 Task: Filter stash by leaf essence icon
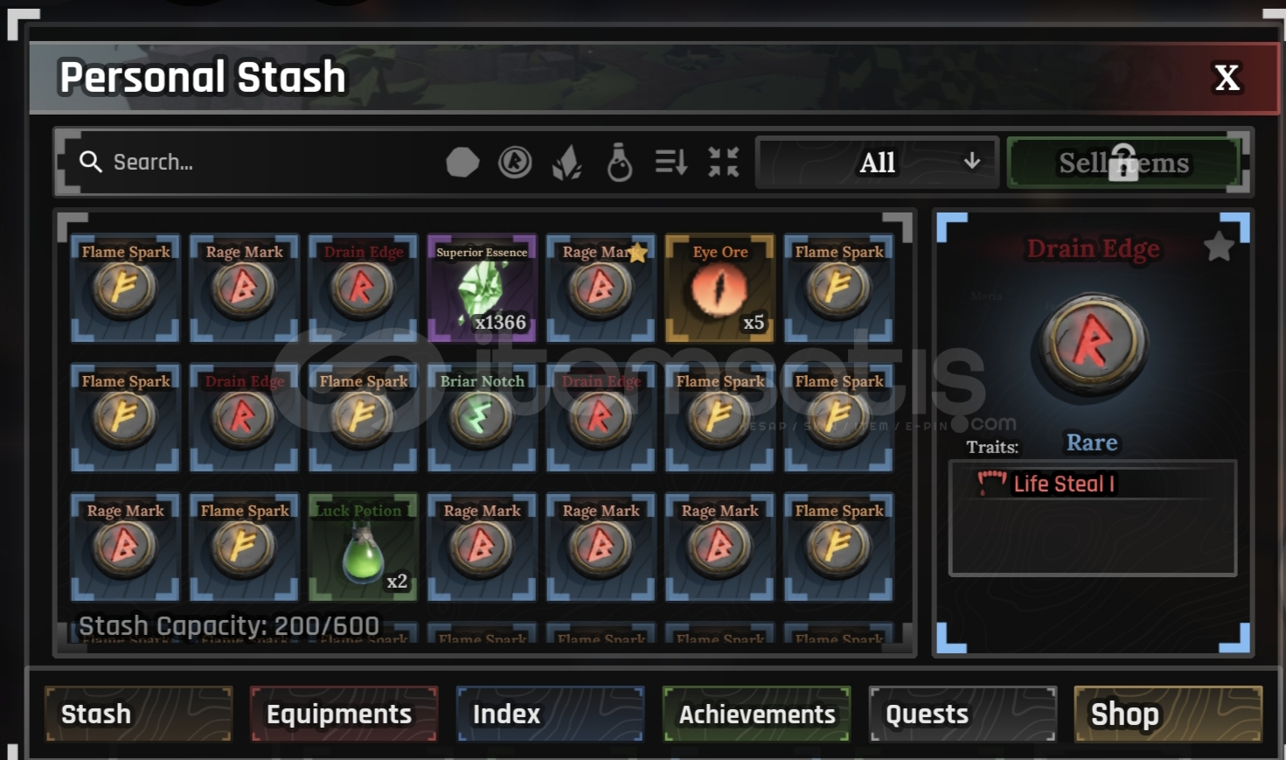pos(567,163)
